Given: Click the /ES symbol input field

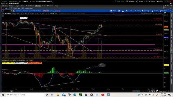Looking at the screenshot, I should tap(6, 11).
